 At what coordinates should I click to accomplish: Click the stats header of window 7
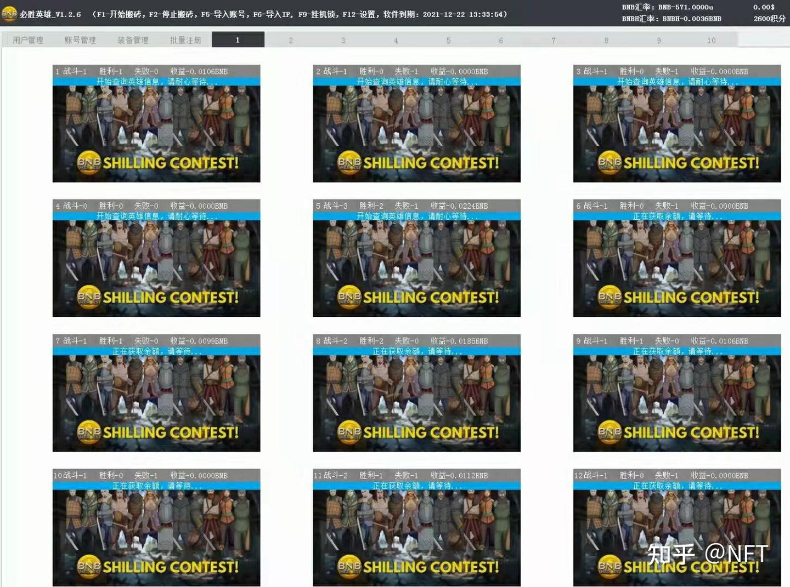(x=156, y=341)
